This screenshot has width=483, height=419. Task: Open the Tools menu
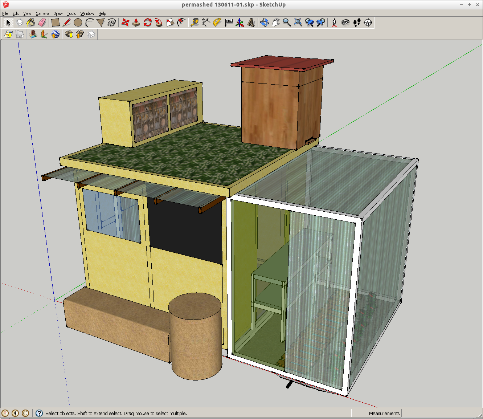click(71, 13)
